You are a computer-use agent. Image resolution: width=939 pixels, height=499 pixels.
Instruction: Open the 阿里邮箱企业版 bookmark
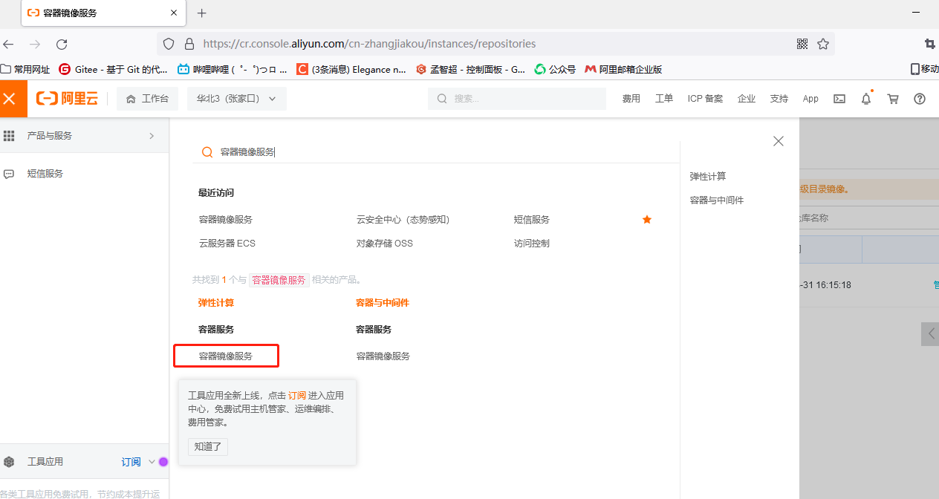click(x=623, y=69)
